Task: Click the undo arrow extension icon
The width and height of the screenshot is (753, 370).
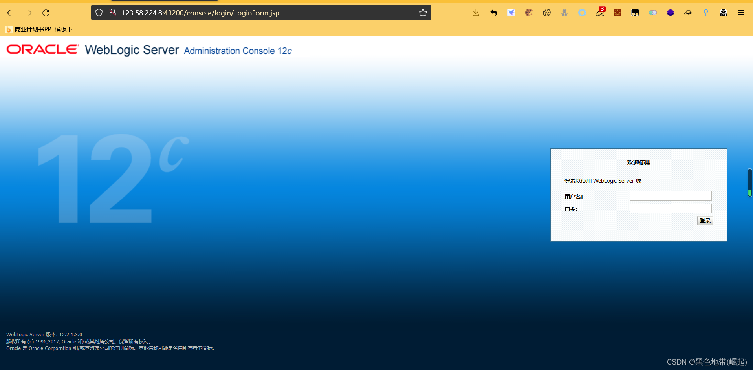Action: tap(493, 13)
